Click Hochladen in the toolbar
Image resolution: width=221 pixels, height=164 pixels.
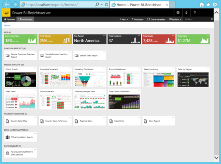[x=138, y=19]
